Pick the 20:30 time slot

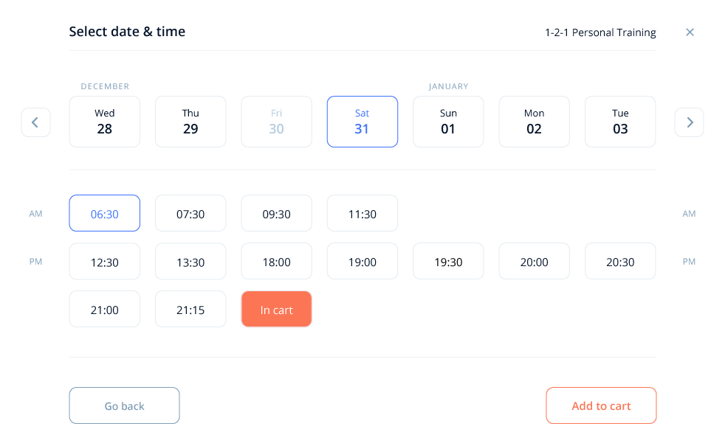[x=620, y=261]
